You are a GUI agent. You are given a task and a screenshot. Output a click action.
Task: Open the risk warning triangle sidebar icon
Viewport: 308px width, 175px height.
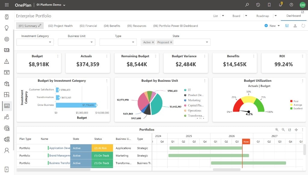pyautogui.click(x=7, y=61)
